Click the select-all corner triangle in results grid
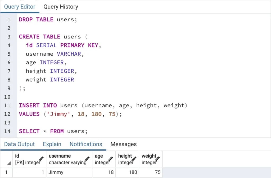Image resolution: width=271 pixels, height=178 pixels. click(9, 163)
